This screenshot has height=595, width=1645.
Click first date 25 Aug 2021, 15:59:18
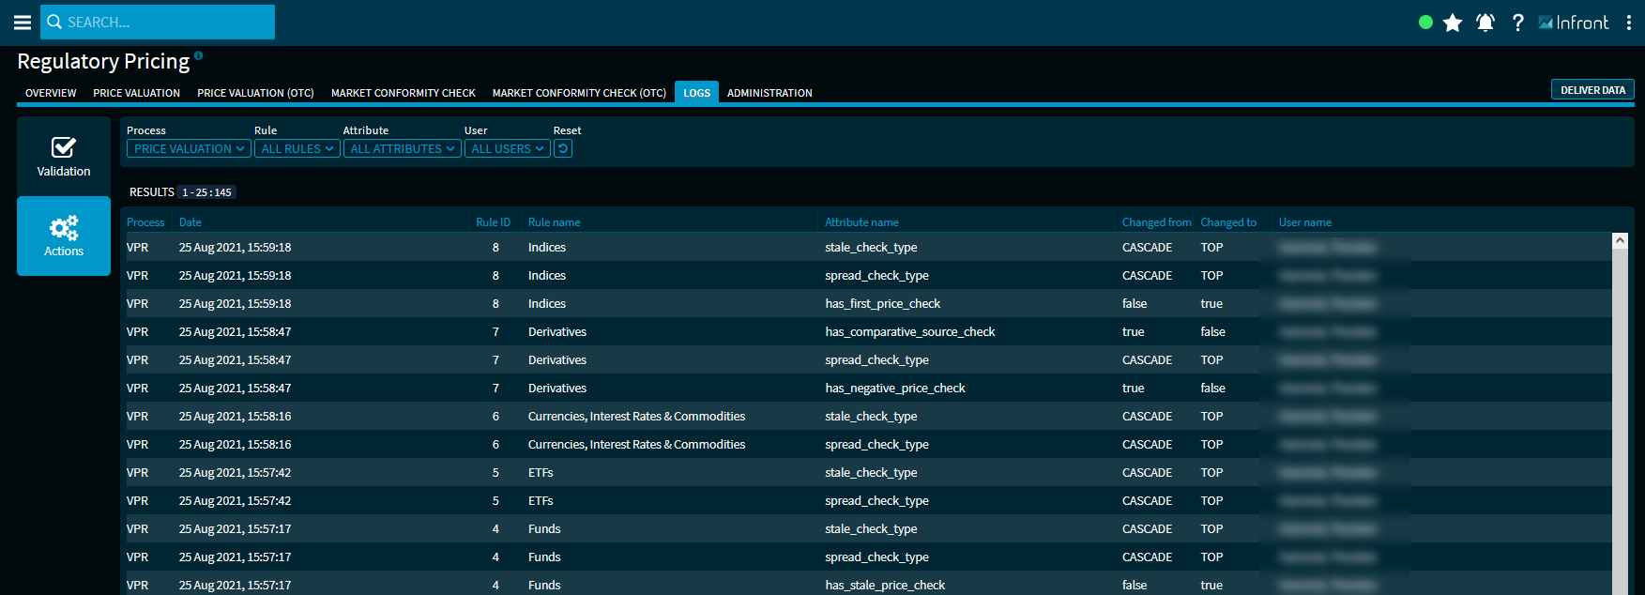[235, 247]
